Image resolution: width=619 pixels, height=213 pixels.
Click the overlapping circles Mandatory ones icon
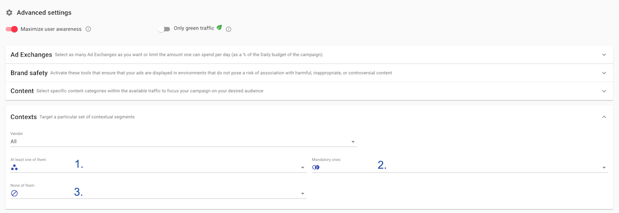point(316,167)
